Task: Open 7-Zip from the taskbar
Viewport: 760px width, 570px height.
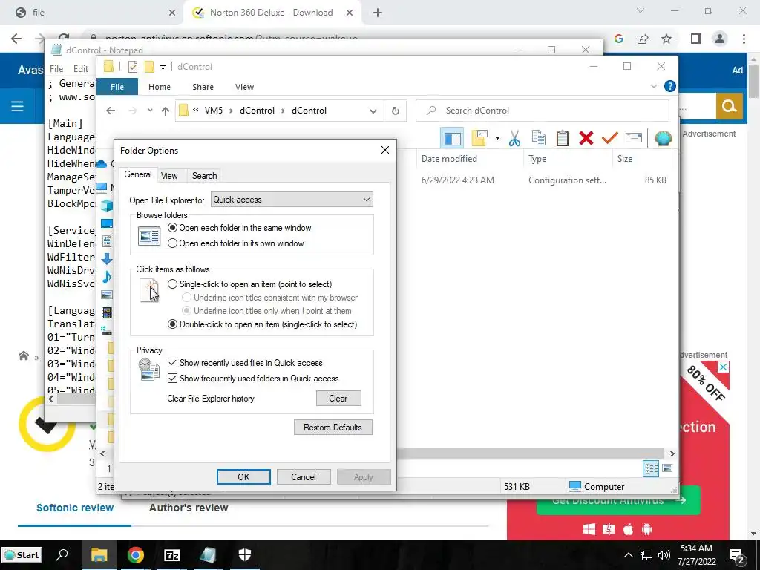Action: click(x=172, y=555)
